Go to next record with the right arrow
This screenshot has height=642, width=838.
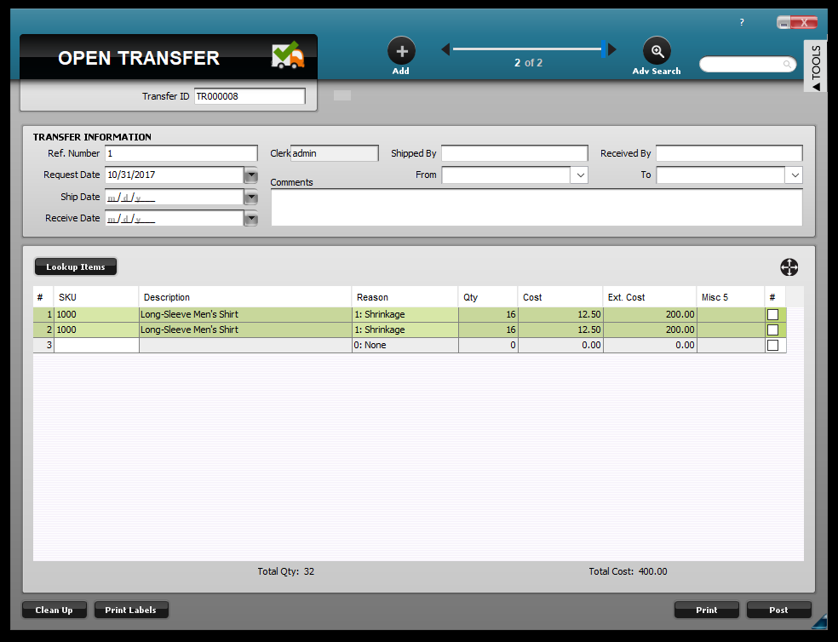(612, 49)
